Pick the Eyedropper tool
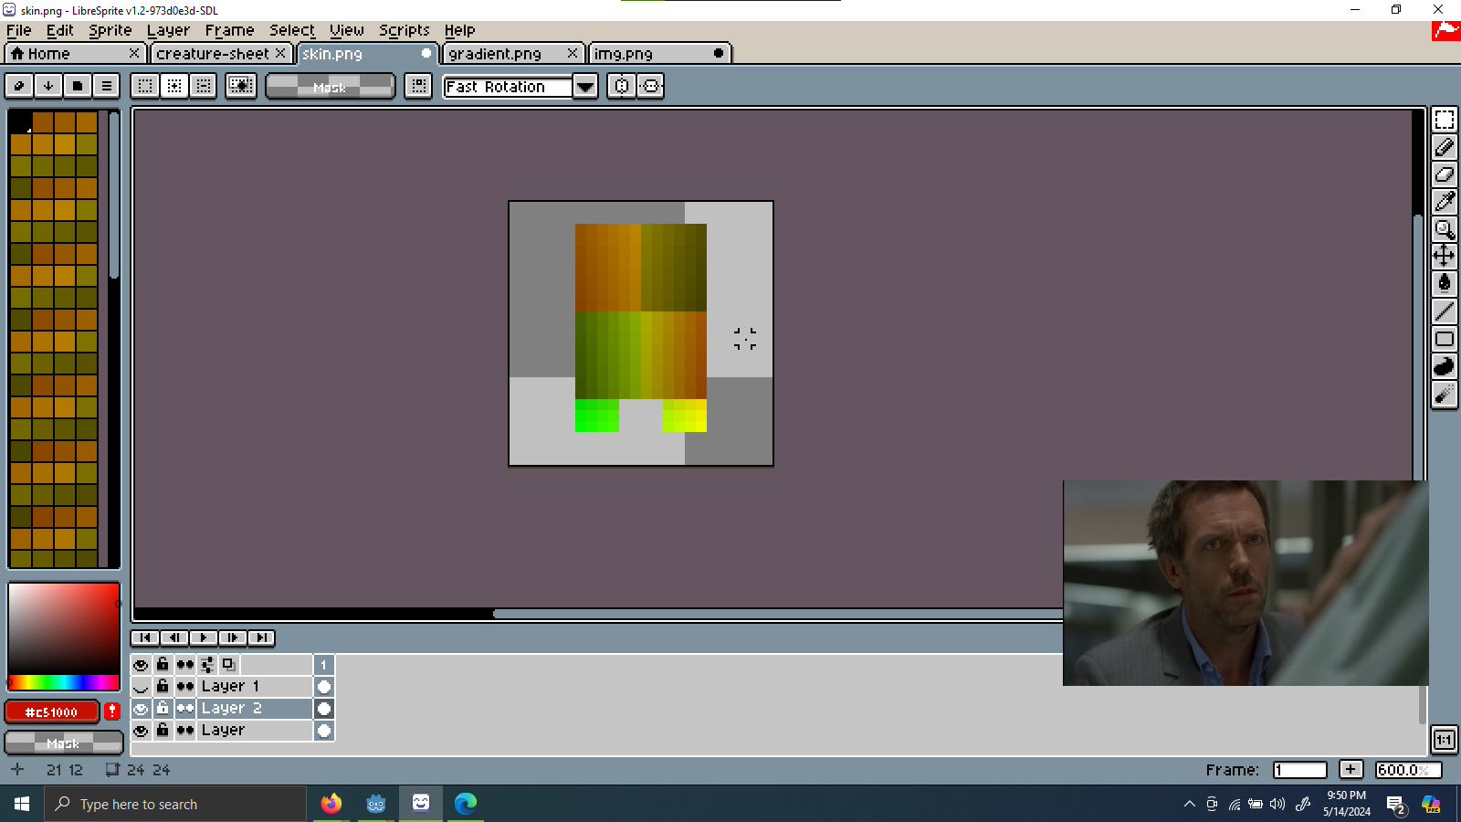Screen dimensions: 1461x822 click(x=1444, y=202)
